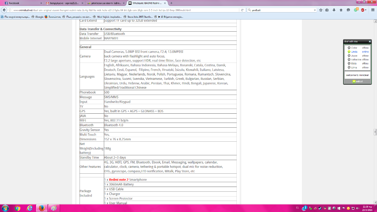Click the '152 x 76 x 8.25mm' dimensions cell

pyautogui.click(x=170, y=139)
